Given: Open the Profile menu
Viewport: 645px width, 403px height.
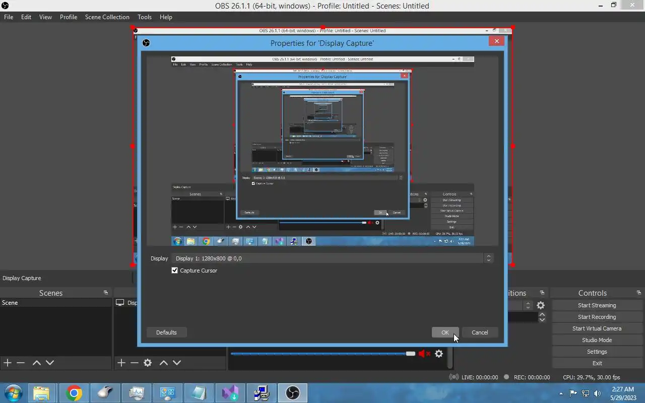Looking at the screenshot, I should click(69, 17).
